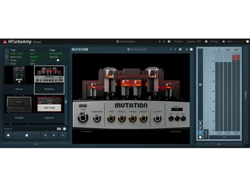Flip the small switch above GAIN knob
250x187 pixels.
click(x=83, y=106)
